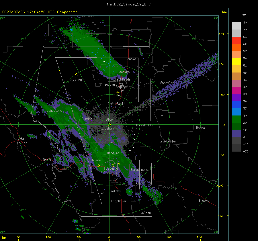The height and width of the screenshot is (241, 258).
Task: Click the Innisfail town label
Action: coord(116,104)
